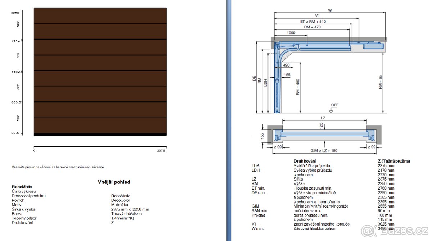Click the dark brown garage door panel drawing
Image resolution: width=432 pixels, height=241 pixels.
pos(100,71)
